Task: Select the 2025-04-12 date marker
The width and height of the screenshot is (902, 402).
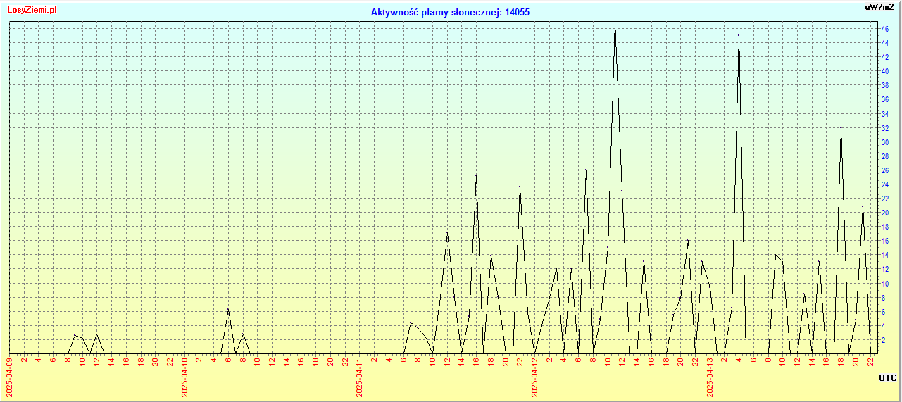Action: [534, 377]
